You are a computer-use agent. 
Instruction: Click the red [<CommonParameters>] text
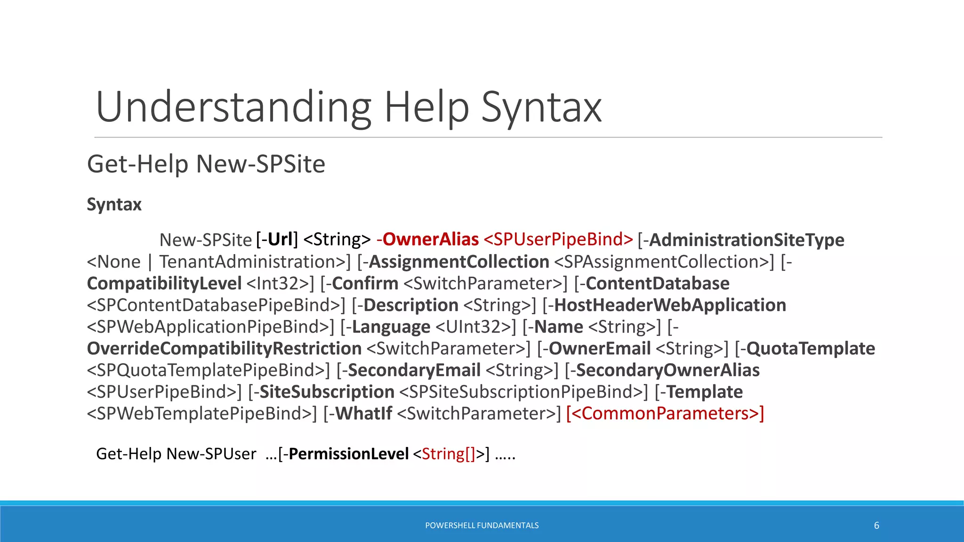tap(665, 414)
